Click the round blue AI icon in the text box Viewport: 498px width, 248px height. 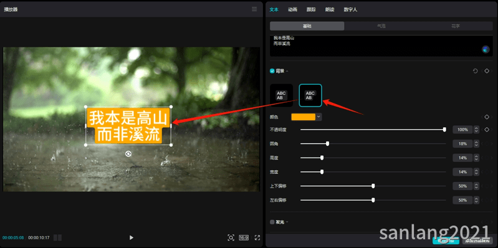coord(486,49)
